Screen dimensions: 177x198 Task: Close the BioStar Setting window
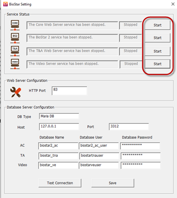point(173,4)
